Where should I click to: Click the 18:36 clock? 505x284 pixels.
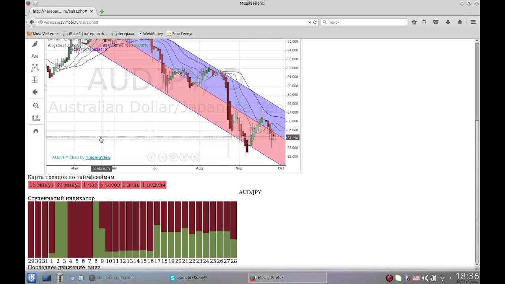click(467, 276)
